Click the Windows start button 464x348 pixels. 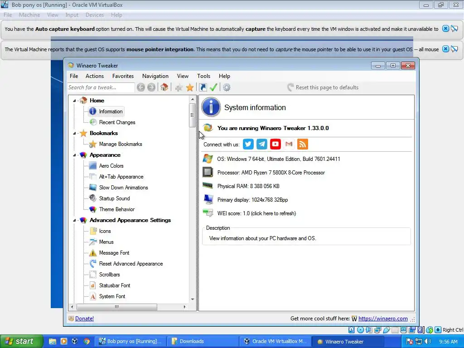tap(21, 341)
